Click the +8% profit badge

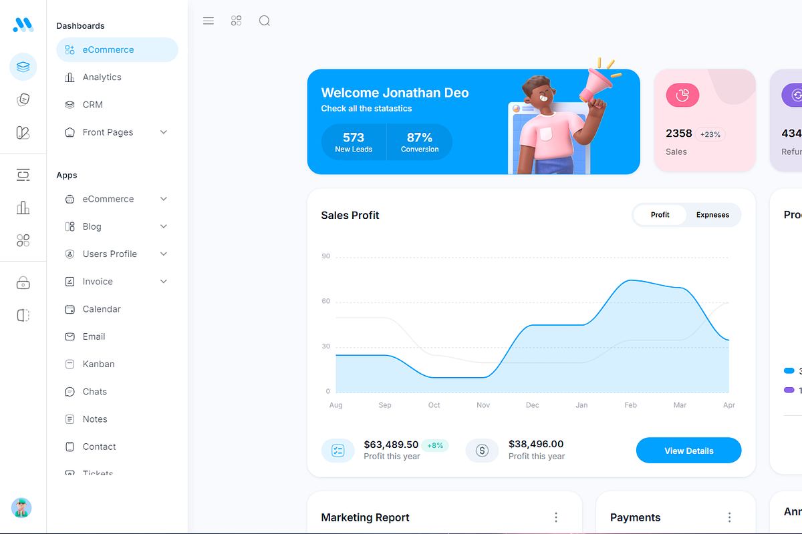pos(435,445)
